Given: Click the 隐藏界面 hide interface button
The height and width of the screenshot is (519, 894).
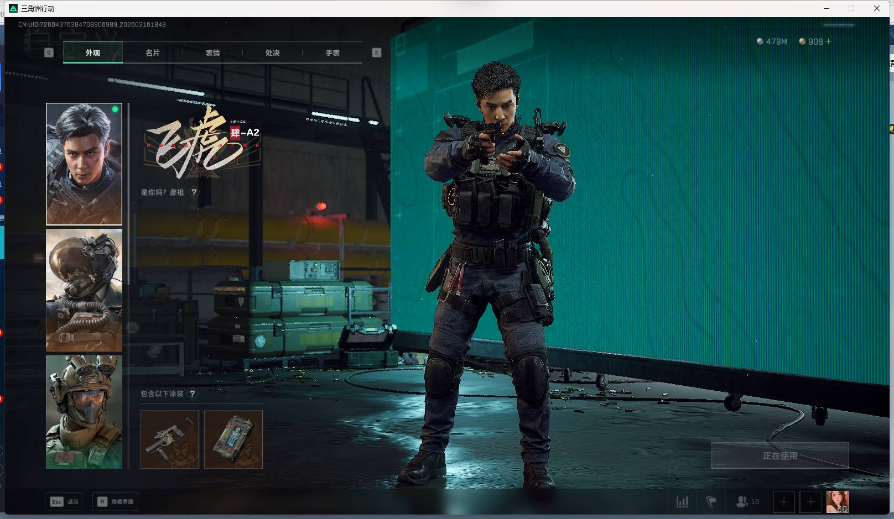Looking at the screenshot, I should point(116,502).
